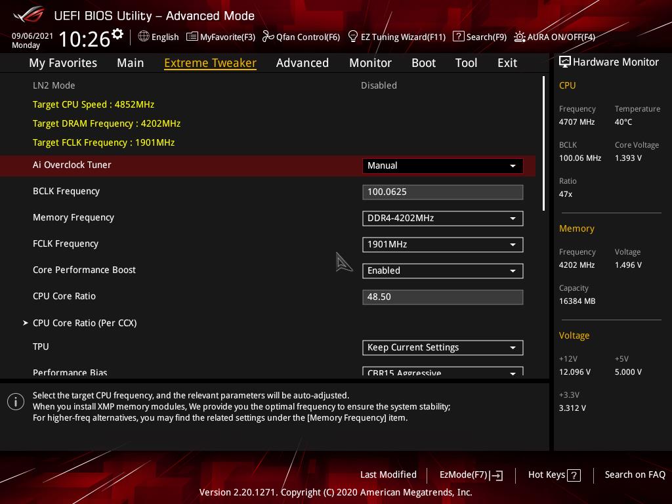This screenshot has height=504, width=672.
Task: Click Target DRAM Frequency : 4202MHz text
Action: pyautogui.click(x=107, y=123)
